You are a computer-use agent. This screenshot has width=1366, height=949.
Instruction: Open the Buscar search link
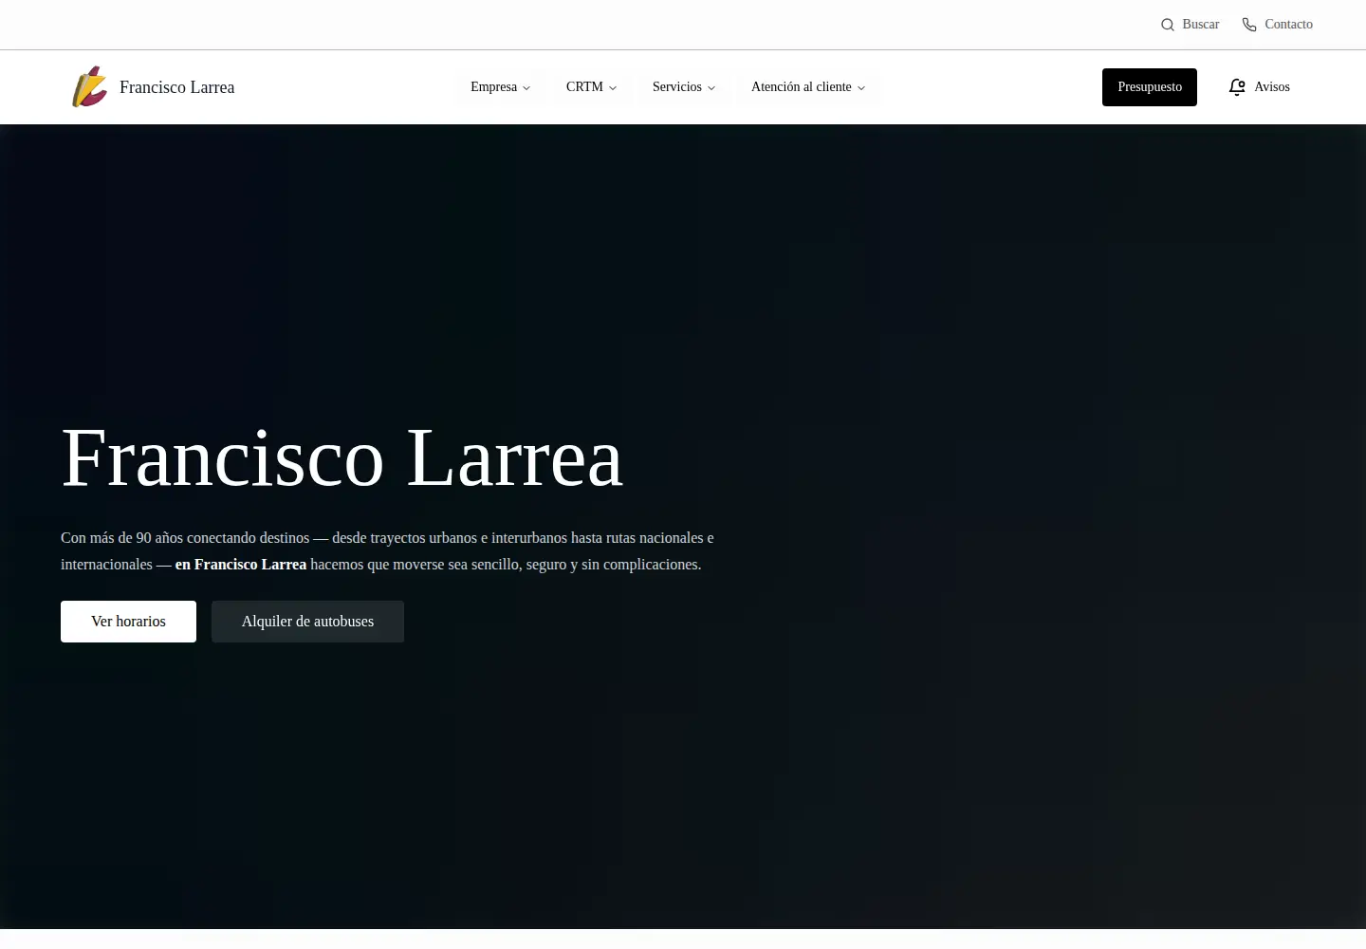click(1190, 25)
